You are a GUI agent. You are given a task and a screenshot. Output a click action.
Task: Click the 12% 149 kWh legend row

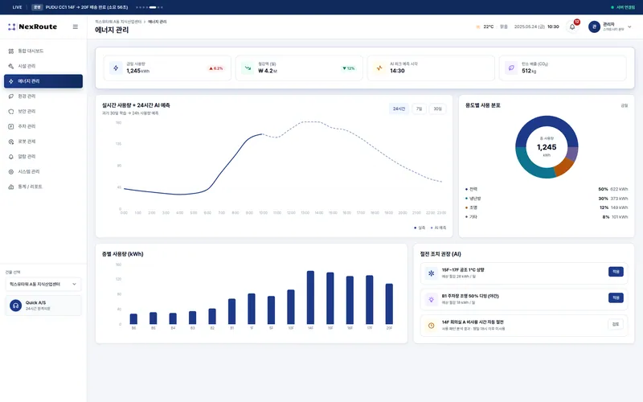[547, 207]
